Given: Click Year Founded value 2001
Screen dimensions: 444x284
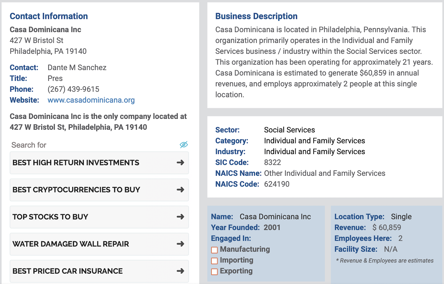Looking at the screenshot, I should click(272, 228).
